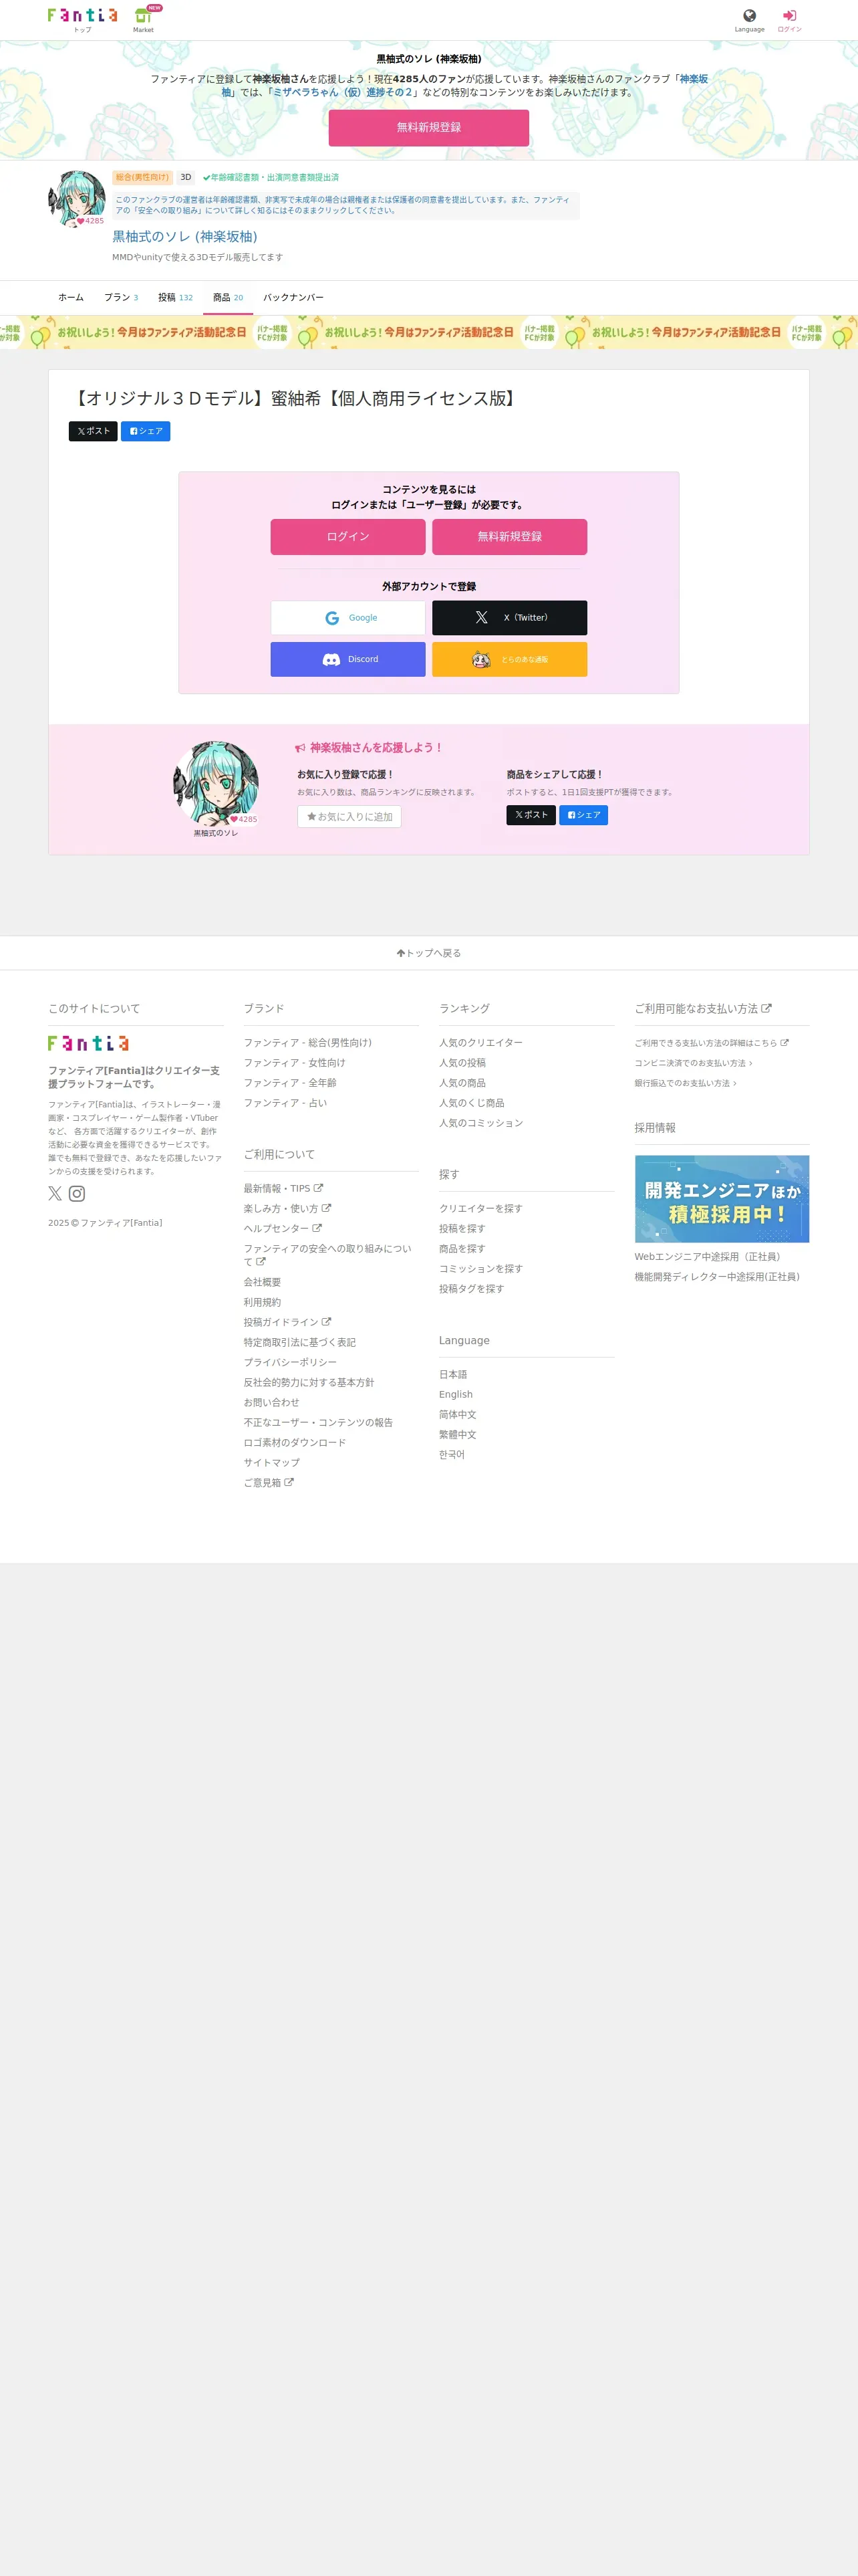This screenshot has height=2576, width=858.
Task: Open the creator avatar near the club title
Action: 77,199
